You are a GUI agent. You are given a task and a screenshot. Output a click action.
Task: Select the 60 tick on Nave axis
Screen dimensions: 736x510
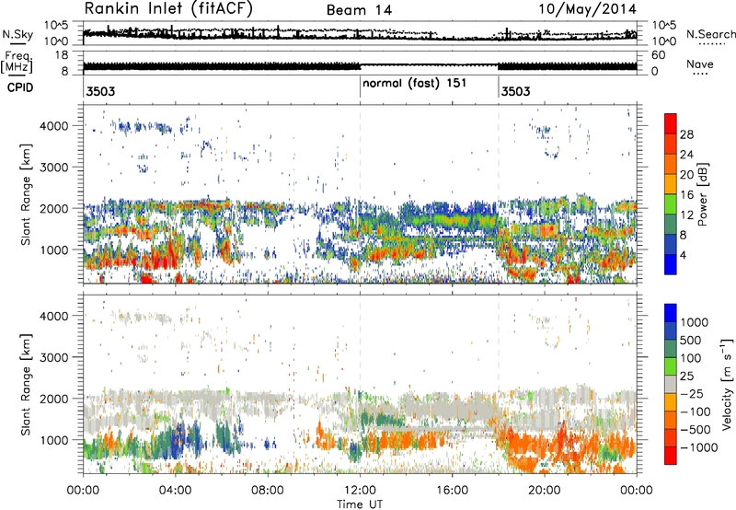658,55
